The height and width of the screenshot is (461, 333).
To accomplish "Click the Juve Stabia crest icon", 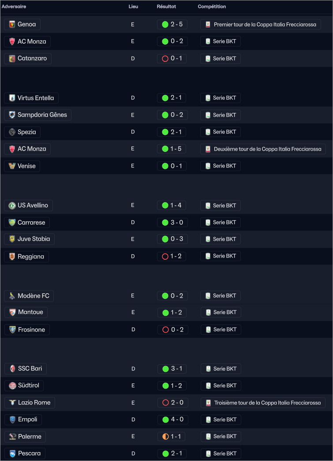I will point(12,239).
